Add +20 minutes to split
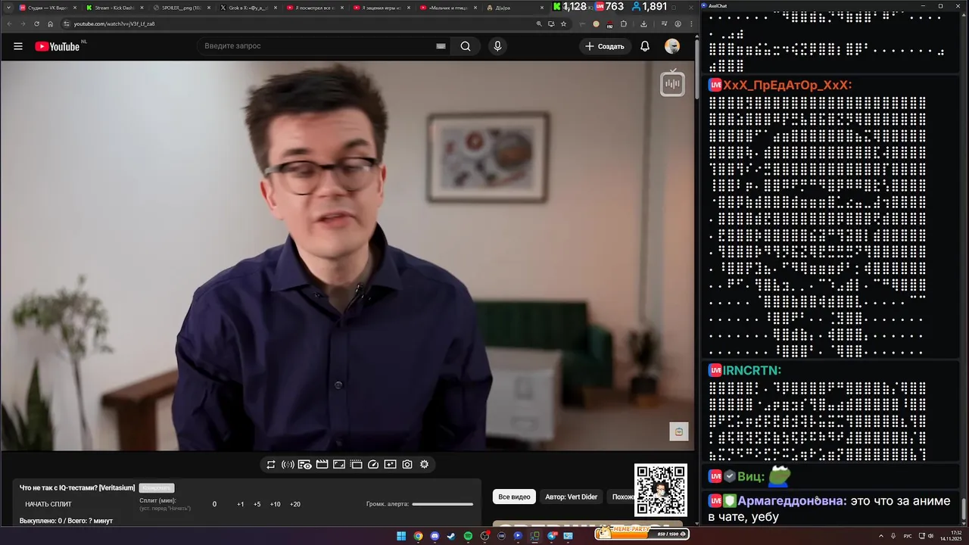Screen dimensions: 969x545 click(x=295, y=504)
